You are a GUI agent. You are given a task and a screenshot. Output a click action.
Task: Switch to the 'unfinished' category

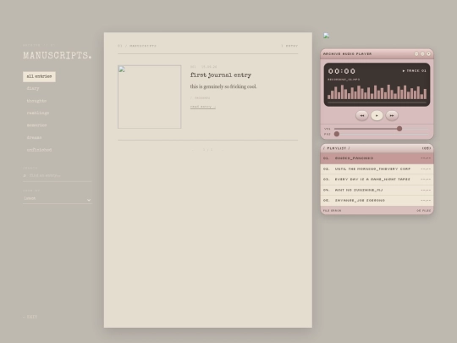click(x=39, y=150)
